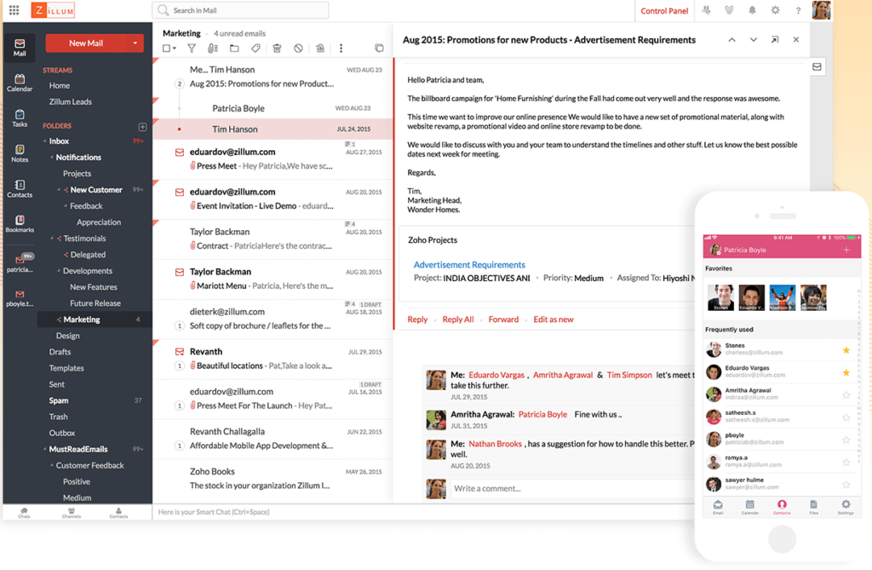Open notifications via the bell icon
The image size is (872, 570).
pos(751,10)
